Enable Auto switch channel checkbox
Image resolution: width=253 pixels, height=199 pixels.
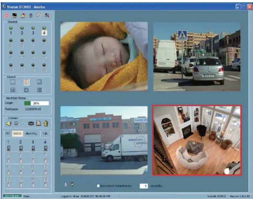(98, 185)
